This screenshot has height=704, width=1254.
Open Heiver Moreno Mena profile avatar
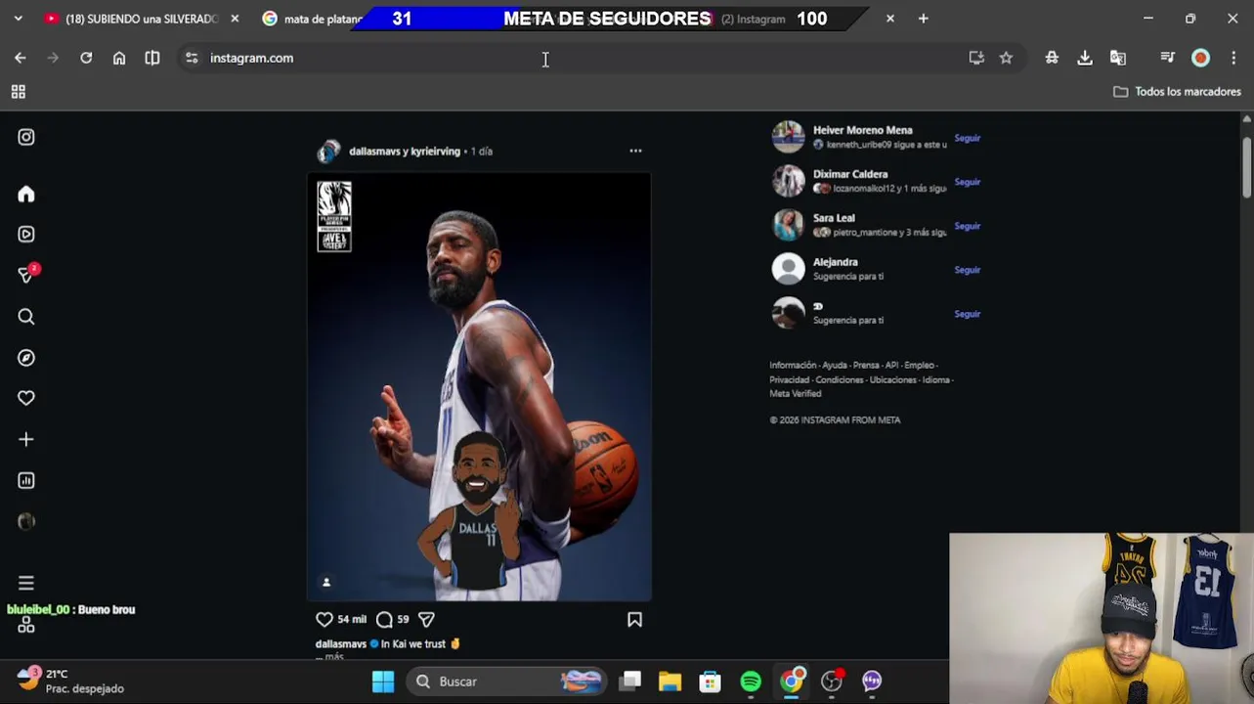point(788,137)
